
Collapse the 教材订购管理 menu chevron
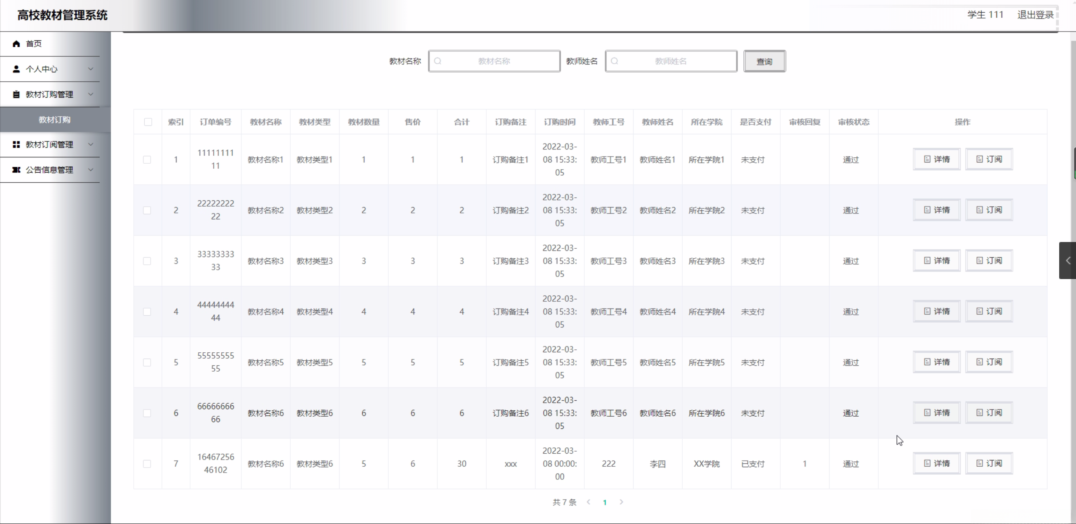click(90, 94)
